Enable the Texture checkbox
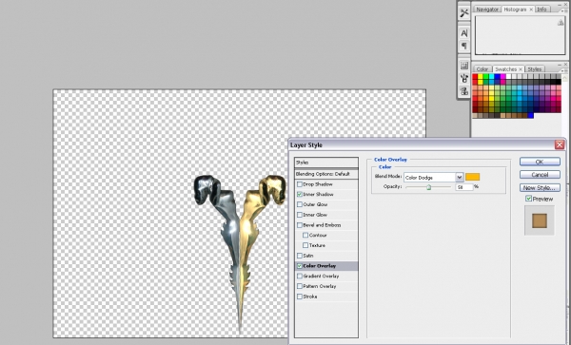This screenshot has height=345, width=571. pos(305,245)
